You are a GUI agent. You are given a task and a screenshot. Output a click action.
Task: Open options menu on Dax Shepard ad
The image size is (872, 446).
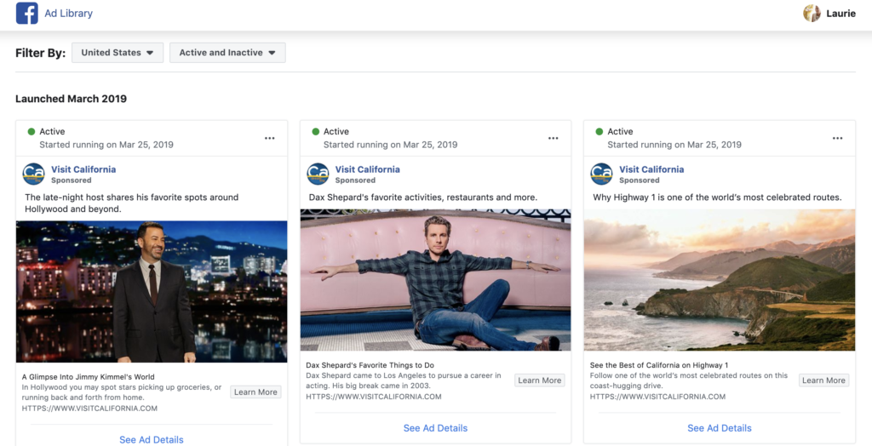554,138
